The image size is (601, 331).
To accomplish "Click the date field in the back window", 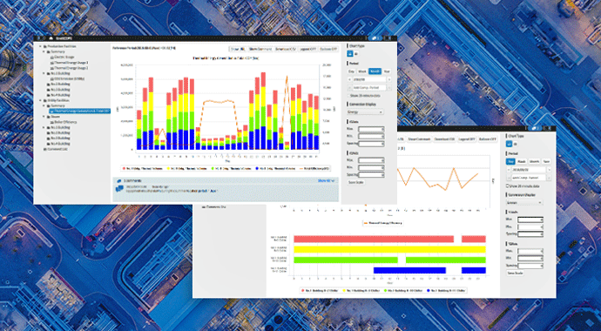I will pos(529,170).
